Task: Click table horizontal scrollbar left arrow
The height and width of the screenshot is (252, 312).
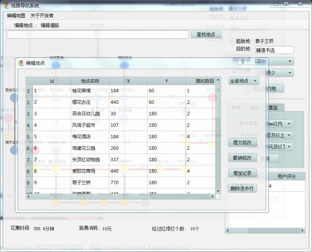Action: pyautogui.click(x=28, y=196)
